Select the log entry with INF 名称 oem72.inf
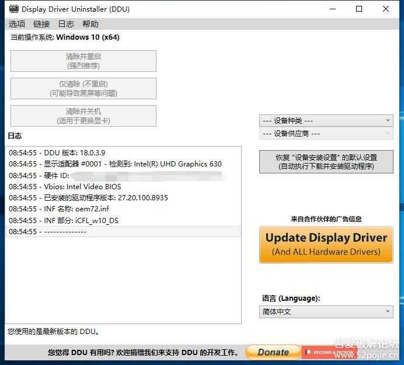Viewport: 404px width, 365px height. click(59, 208)
